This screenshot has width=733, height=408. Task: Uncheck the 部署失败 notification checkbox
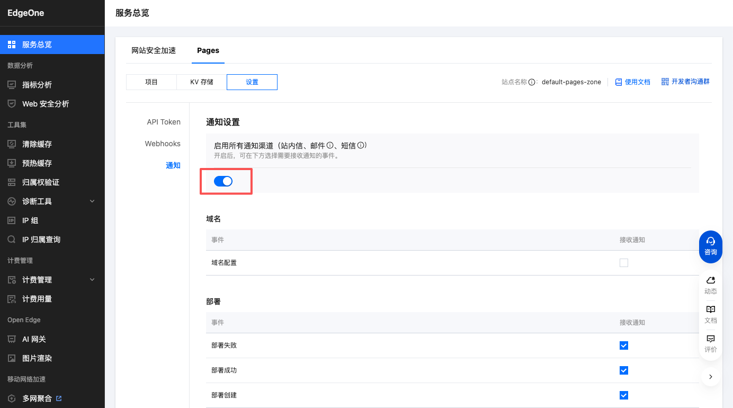coord(623,345)
